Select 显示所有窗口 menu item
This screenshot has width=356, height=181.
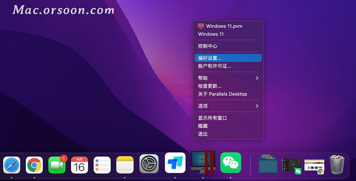click(228, 118)
